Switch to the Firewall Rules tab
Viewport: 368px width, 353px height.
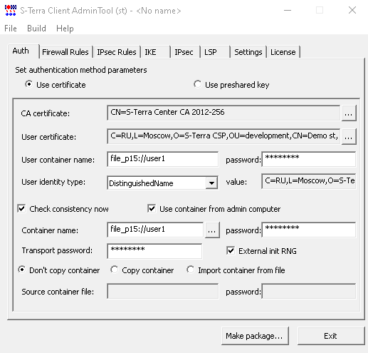65,52
